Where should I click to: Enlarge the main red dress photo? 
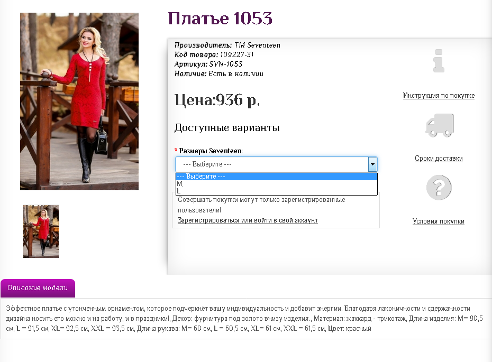pyautogui.click(x=79, y=101)
